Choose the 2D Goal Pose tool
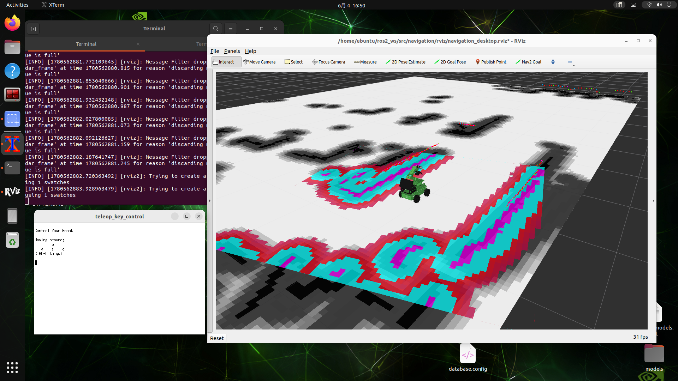The image size is (678, 381). (450, 62)
